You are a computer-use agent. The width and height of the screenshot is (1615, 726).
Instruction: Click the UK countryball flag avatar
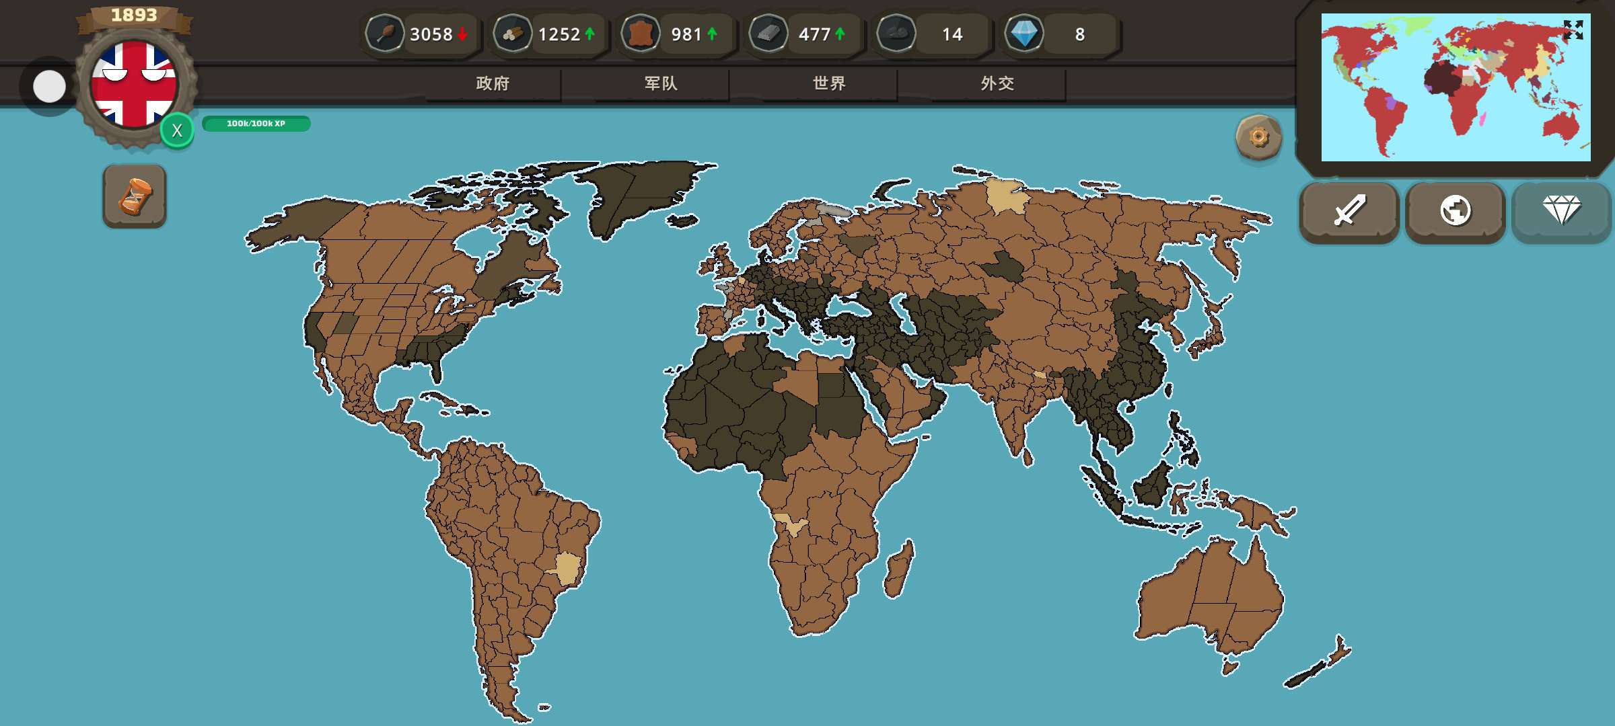(x=134, y=85)
